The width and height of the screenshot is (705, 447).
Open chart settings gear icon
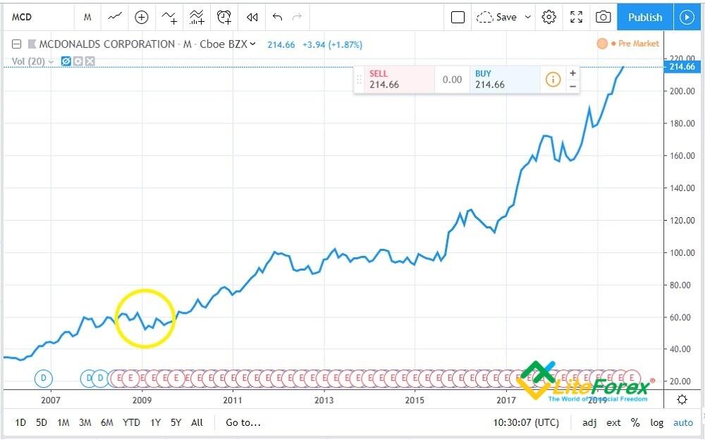[549, 16]
